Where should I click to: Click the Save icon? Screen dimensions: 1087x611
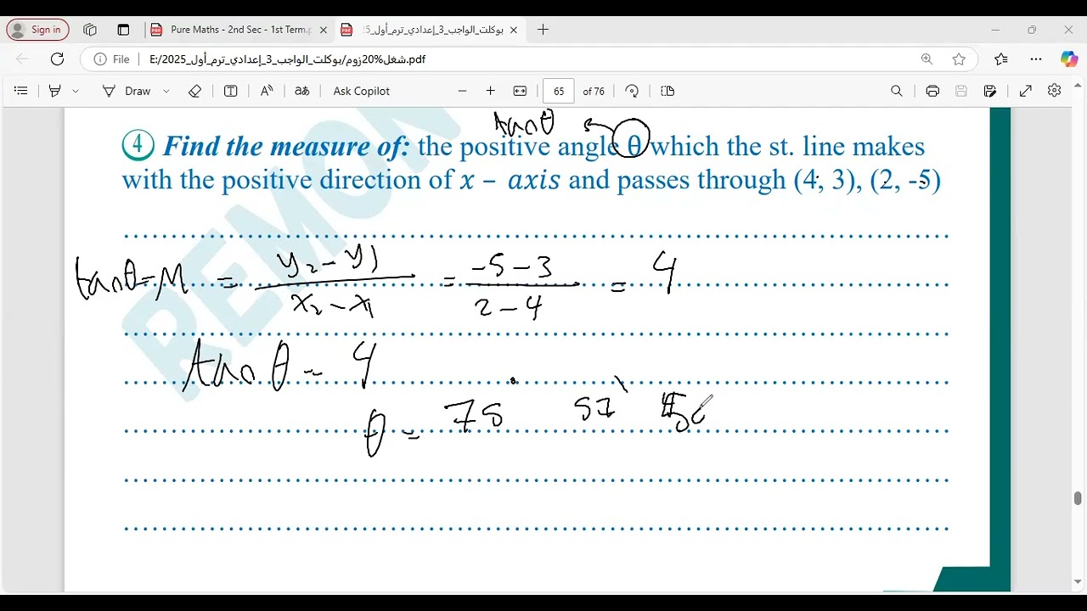tap(961, 91)
